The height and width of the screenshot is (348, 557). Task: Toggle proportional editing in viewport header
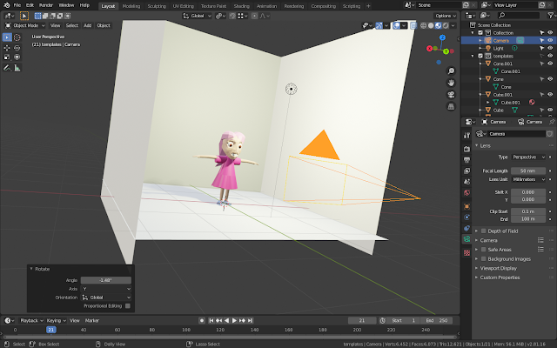254,16
